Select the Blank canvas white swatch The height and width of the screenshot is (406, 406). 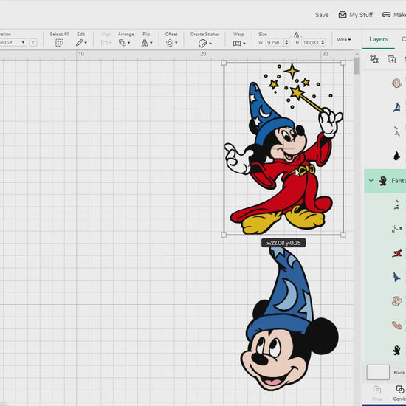tap(378, 372)
